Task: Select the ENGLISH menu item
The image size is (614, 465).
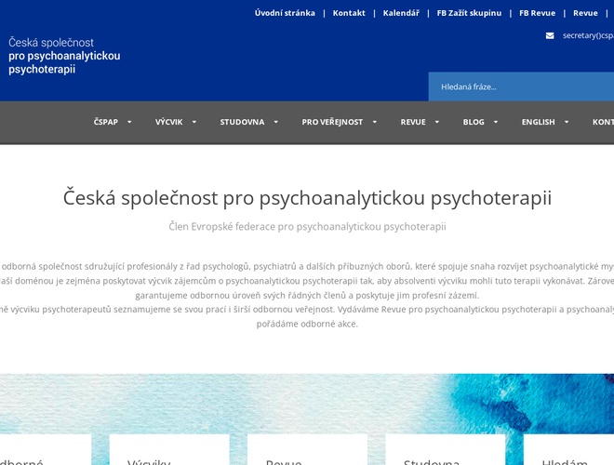Action: click(538, 122)
